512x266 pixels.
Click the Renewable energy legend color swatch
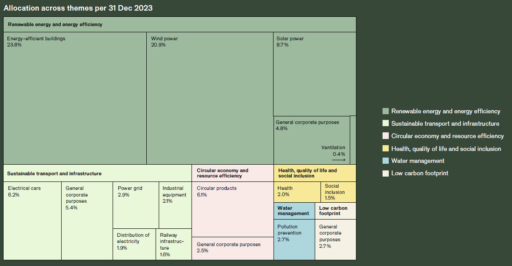click(385, 112)
